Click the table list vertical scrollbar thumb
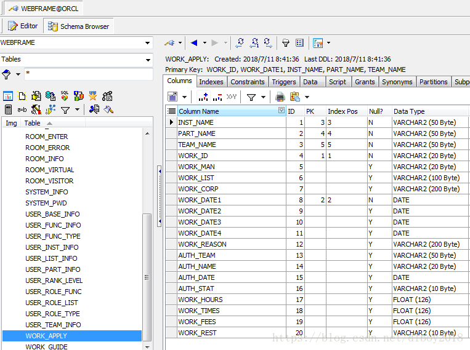The width and height of the screenshot is (470, 350). coord(147,277)
